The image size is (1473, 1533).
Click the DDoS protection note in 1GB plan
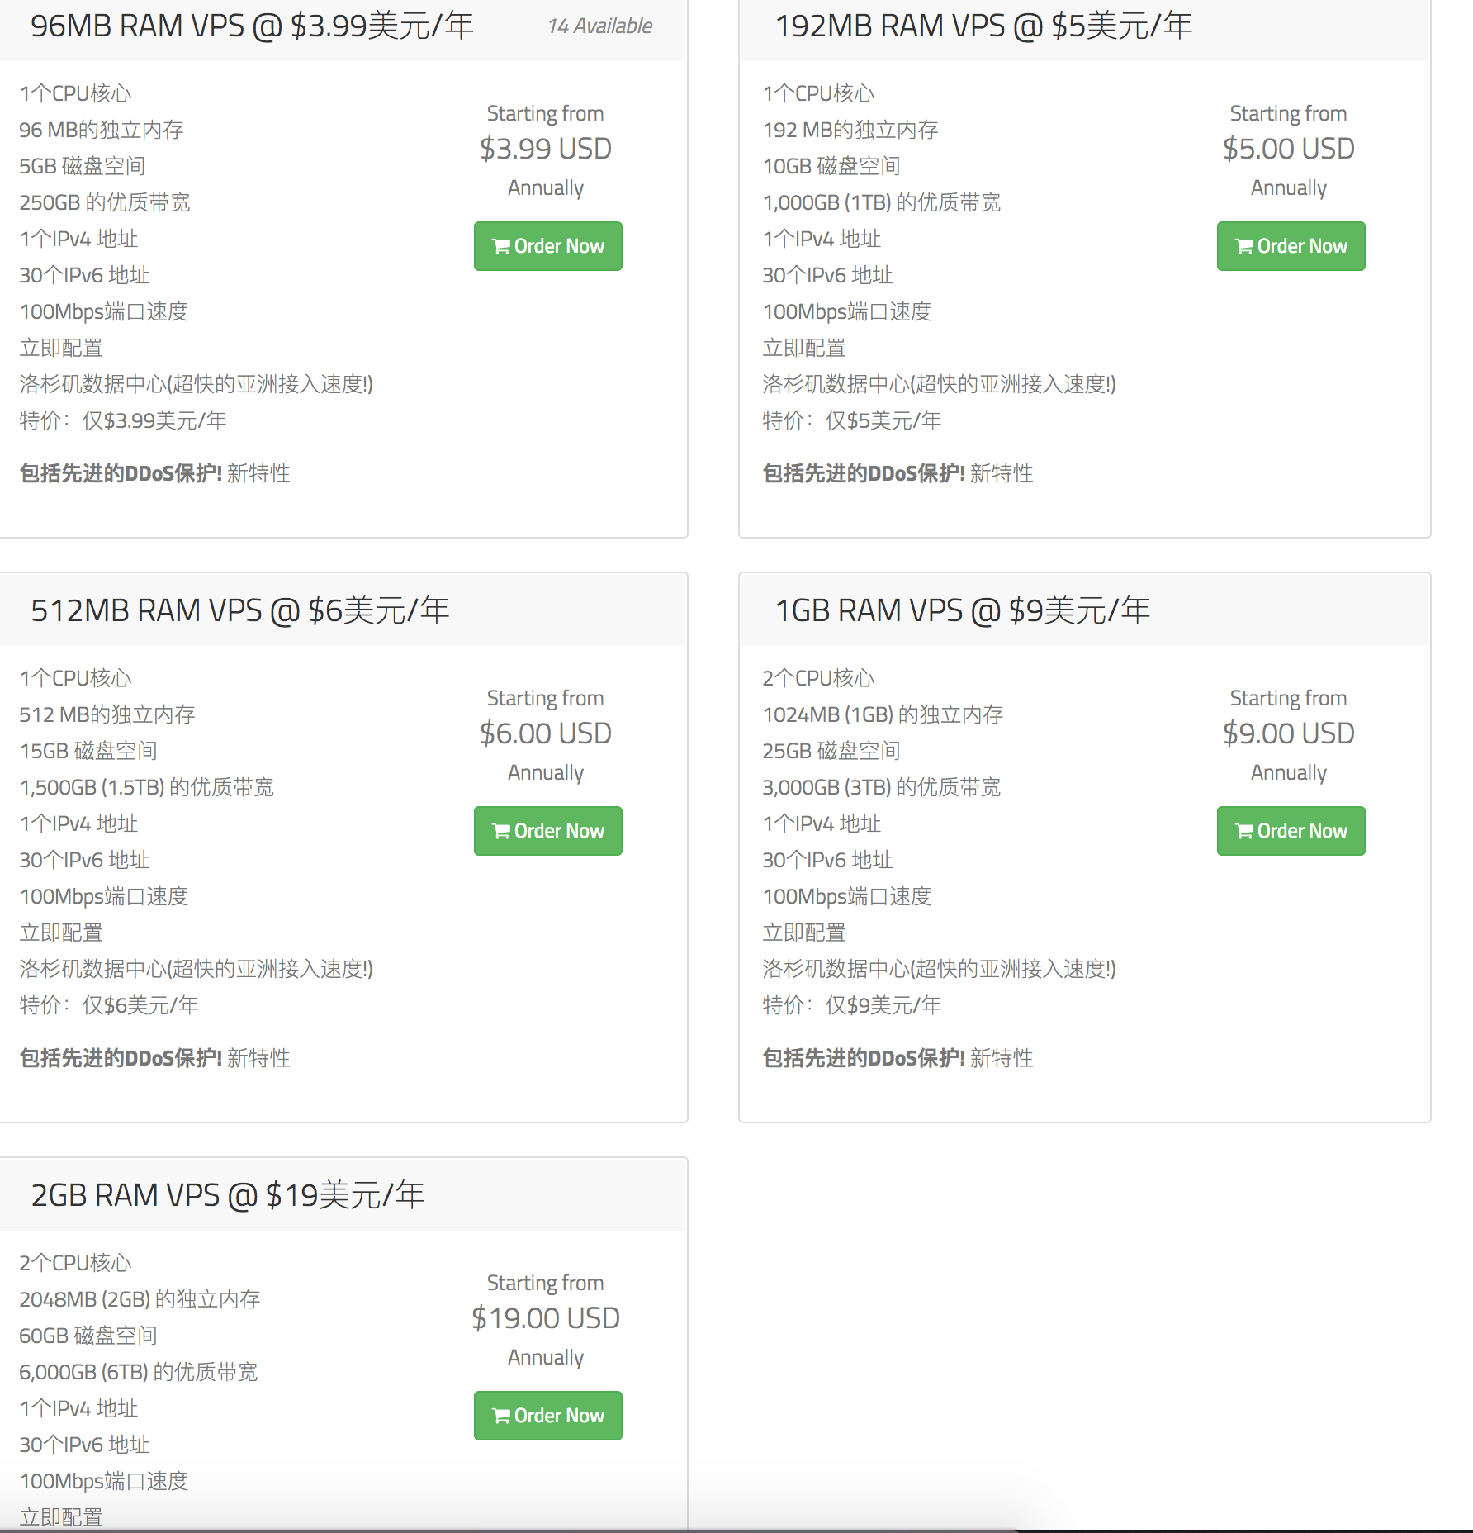898,1058
